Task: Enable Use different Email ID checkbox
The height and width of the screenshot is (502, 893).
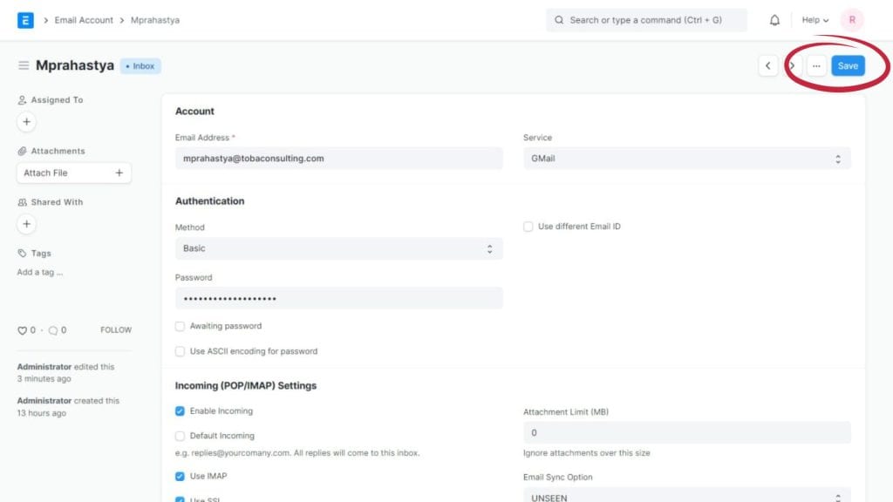Action: [528, 227]
